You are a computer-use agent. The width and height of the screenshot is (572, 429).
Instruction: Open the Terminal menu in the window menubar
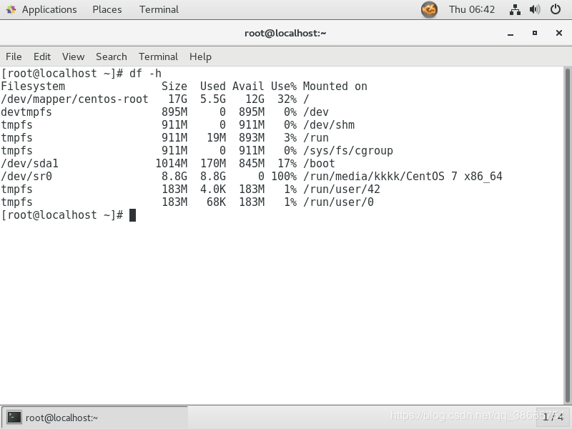pyautogui.click(x=158, y=57)
